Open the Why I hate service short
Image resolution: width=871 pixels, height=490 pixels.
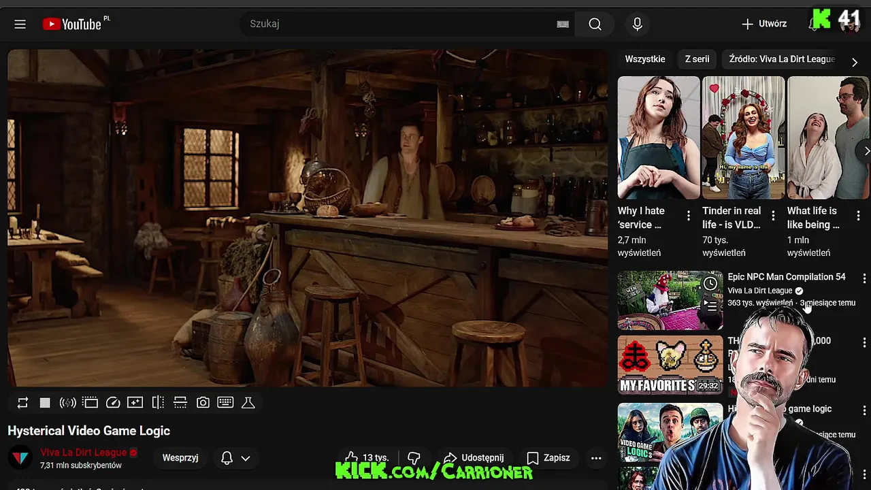pyautogui.click(x=659, y=137)
